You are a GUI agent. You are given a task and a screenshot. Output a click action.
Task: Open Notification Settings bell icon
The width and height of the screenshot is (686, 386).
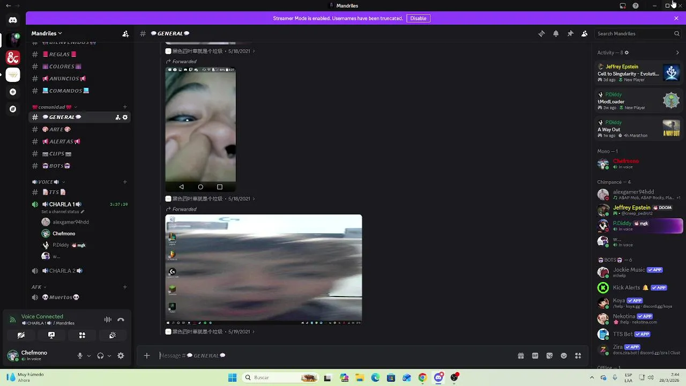(x=556, y=33)
